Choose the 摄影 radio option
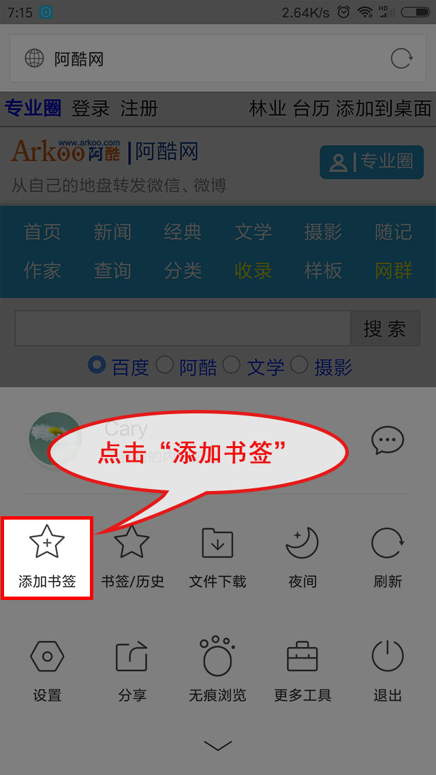Screen dimensions: 436x775 [x=300, y=365]
